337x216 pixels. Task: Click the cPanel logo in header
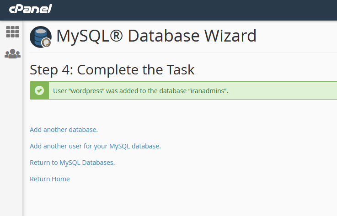coord(30,9)
